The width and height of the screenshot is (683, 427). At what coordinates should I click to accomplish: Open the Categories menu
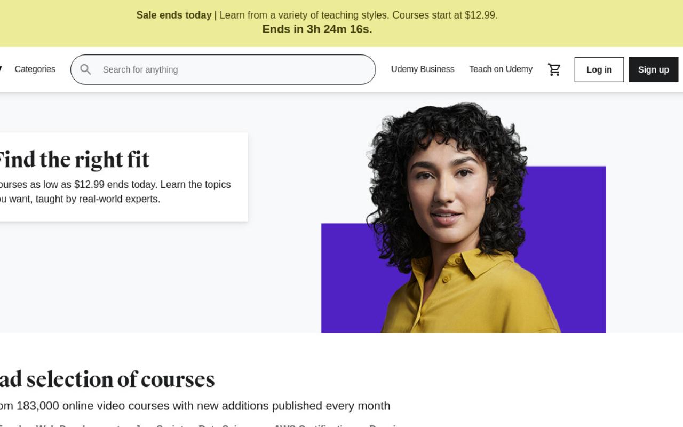(35, 69)
